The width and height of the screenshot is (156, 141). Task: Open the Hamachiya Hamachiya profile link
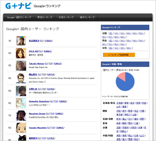click(x=39, y=101)
